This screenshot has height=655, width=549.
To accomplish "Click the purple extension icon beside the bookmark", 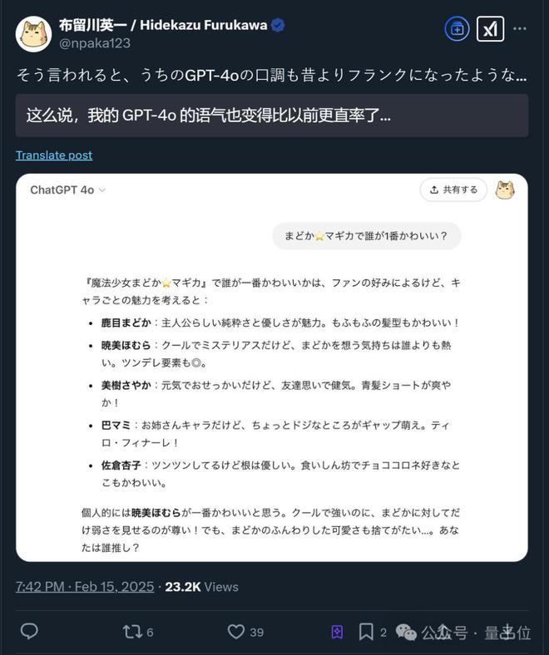I will coord(337,632).
